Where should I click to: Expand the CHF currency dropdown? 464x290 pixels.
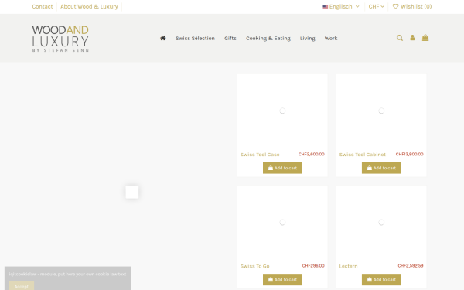tap(376, 6)
